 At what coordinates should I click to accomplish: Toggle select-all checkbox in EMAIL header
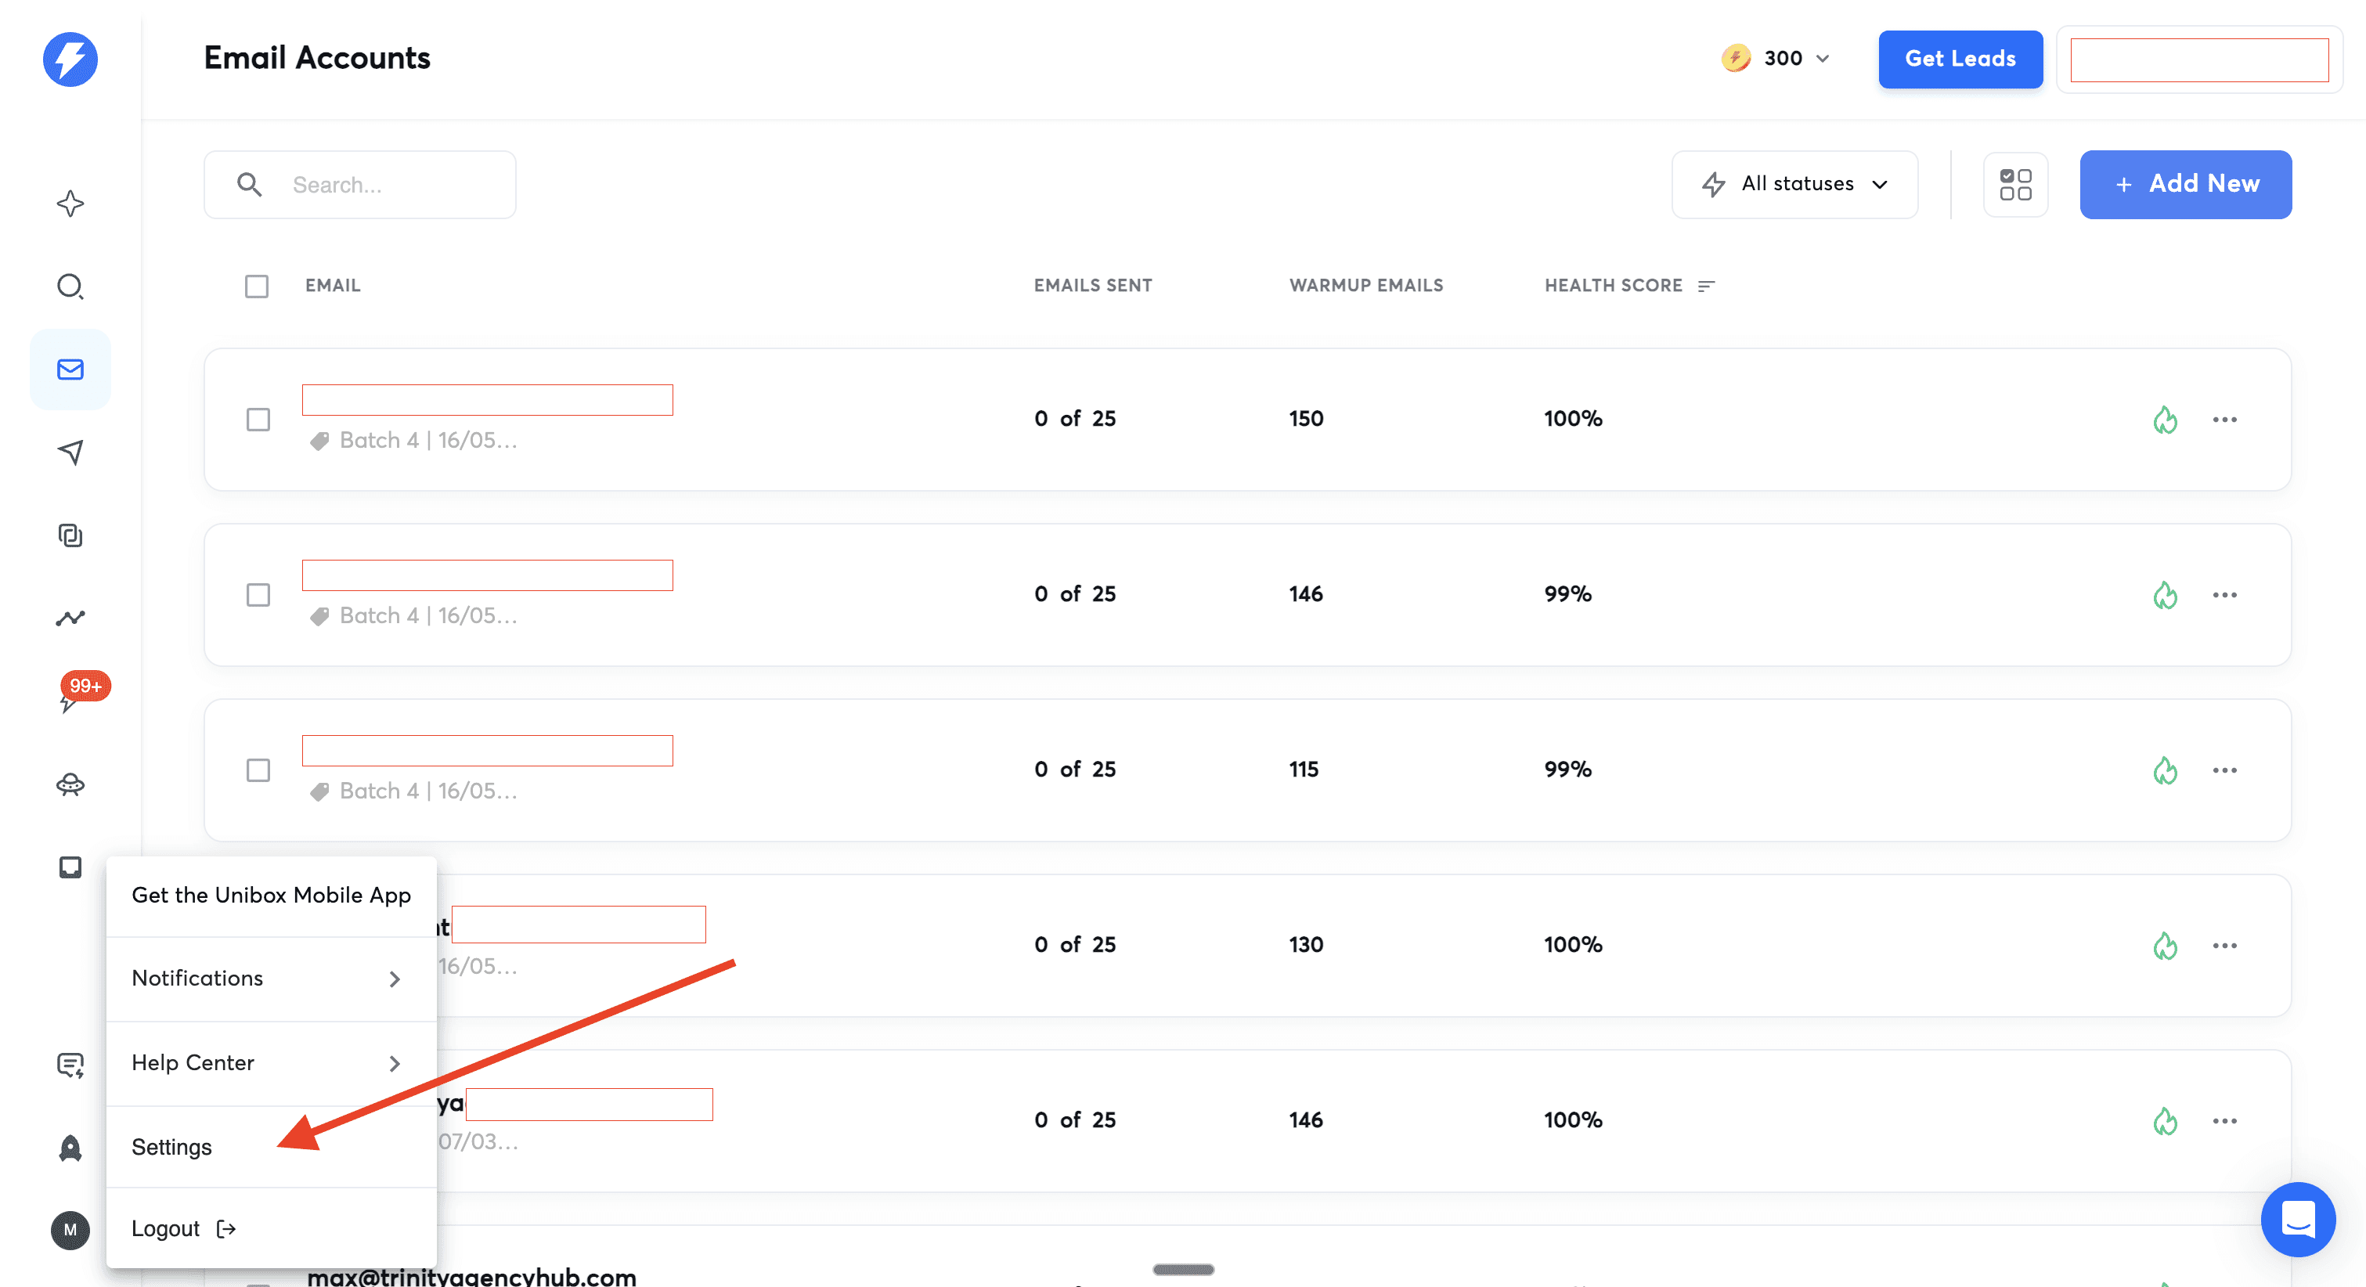[x=257, y=287]
